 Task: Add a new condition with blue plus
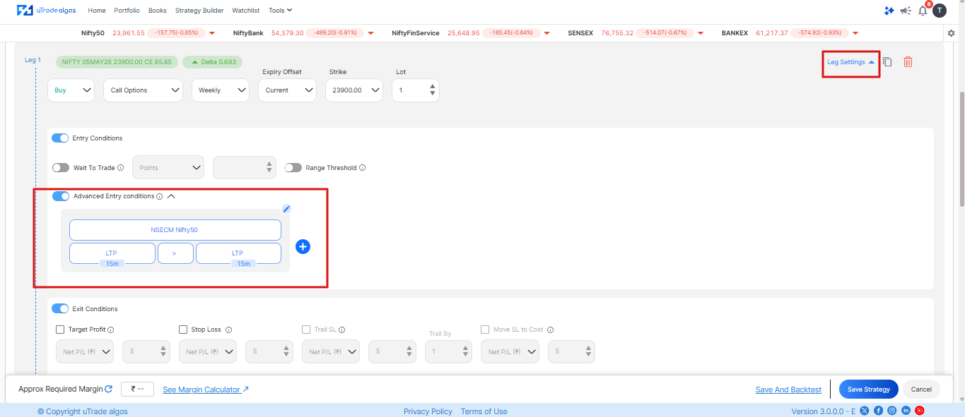(x=303, y=246)
